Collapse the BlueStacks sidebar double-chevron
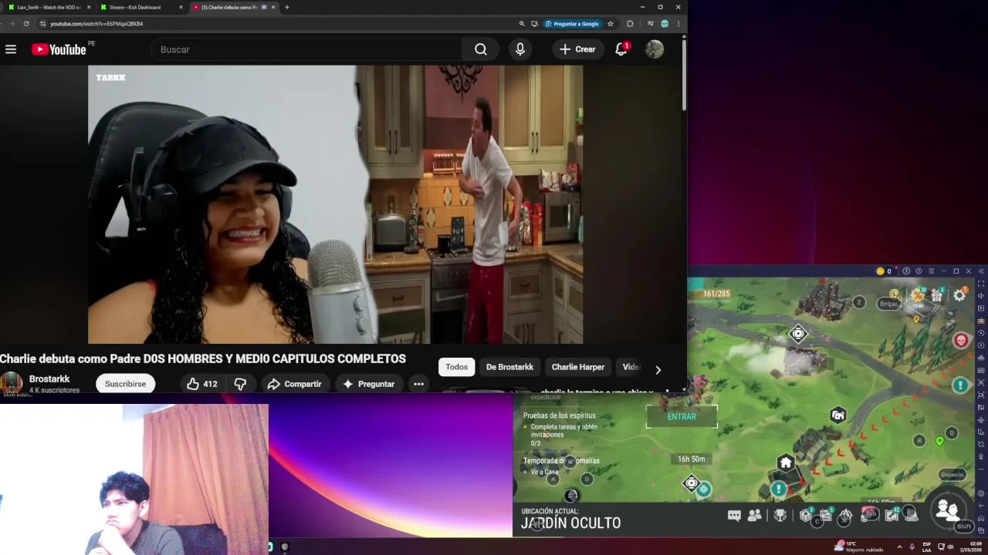The width and height of the screenshot is (988, 555). tap(981, 271)
